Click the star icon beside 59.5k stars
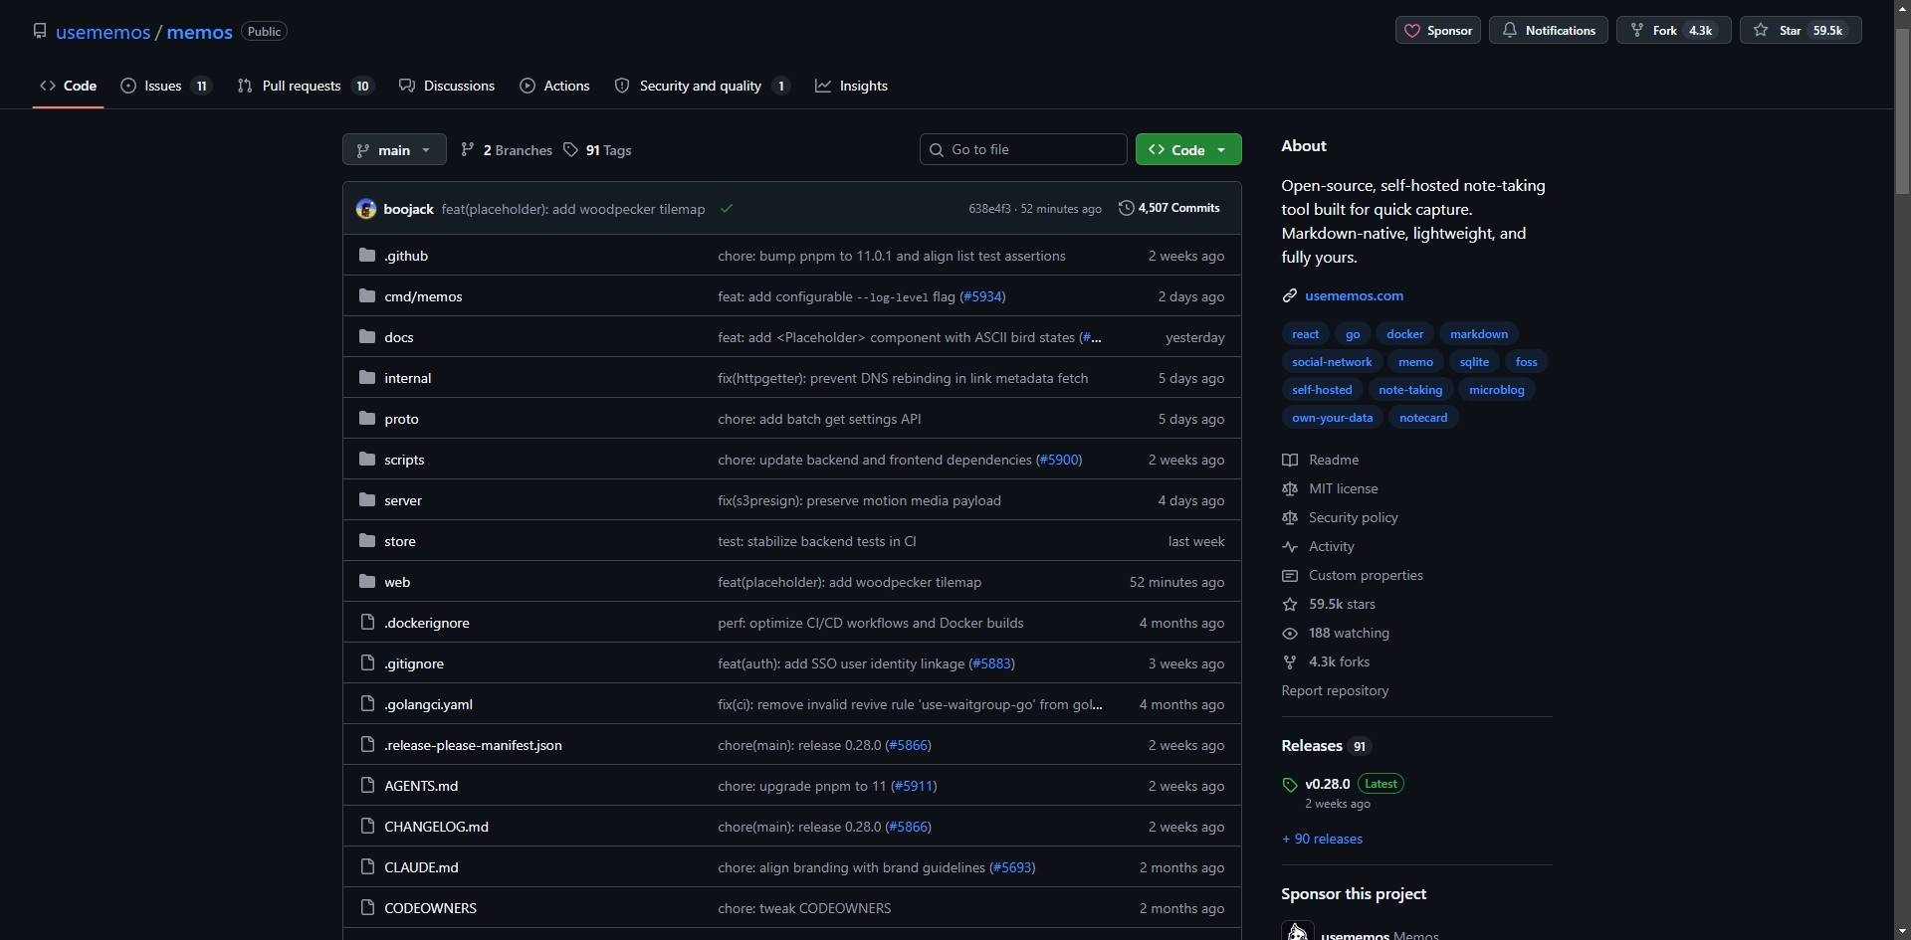Image resolution: width=1911 pixels, height=940 pixels. pyautogui.click(x=1290, y=605)
